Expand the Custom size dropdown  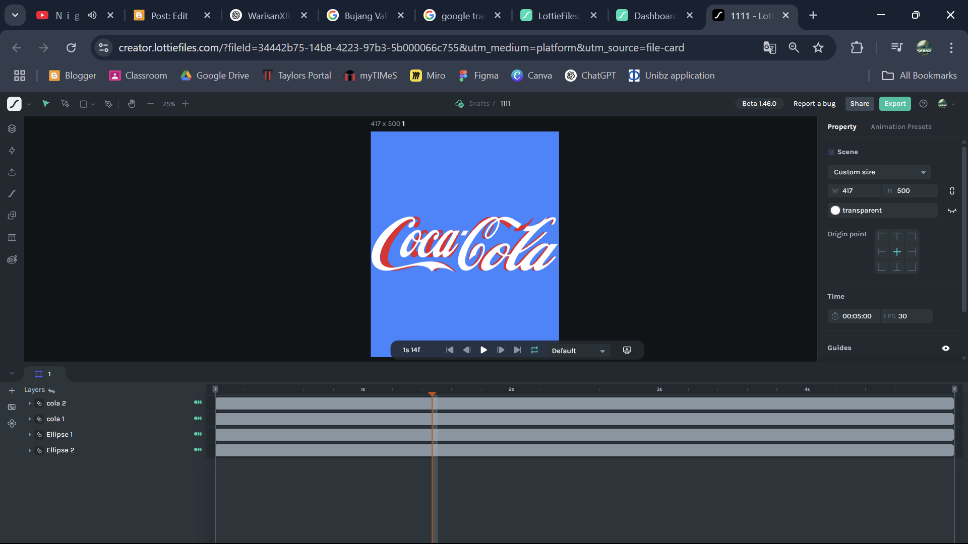(x=879, y=172)
